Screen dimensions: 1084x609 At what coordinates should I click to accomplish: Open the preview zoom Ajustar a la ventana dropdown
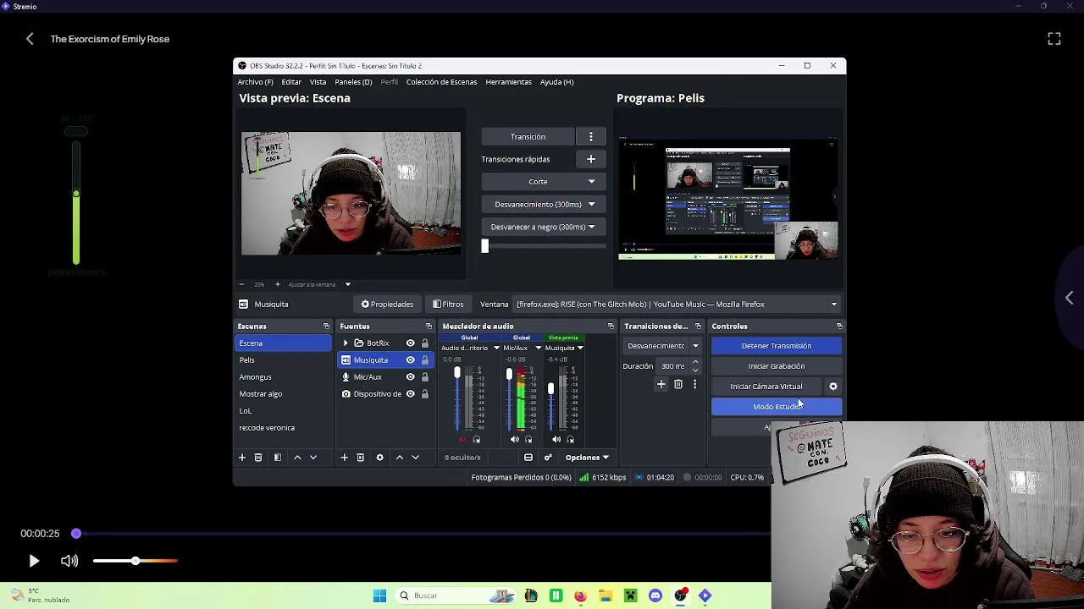(x=347, y=285)
